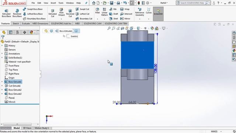Choose Boundary Boss/Base feature

pos(34,19)
